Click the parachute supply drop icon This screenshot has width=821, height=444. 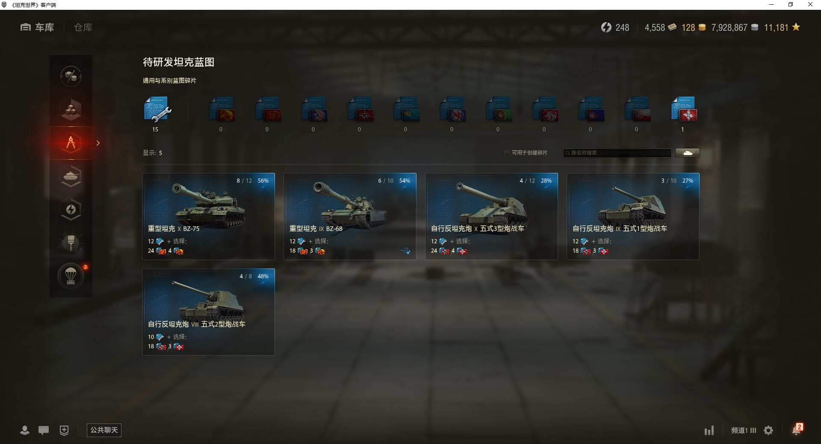71,276
